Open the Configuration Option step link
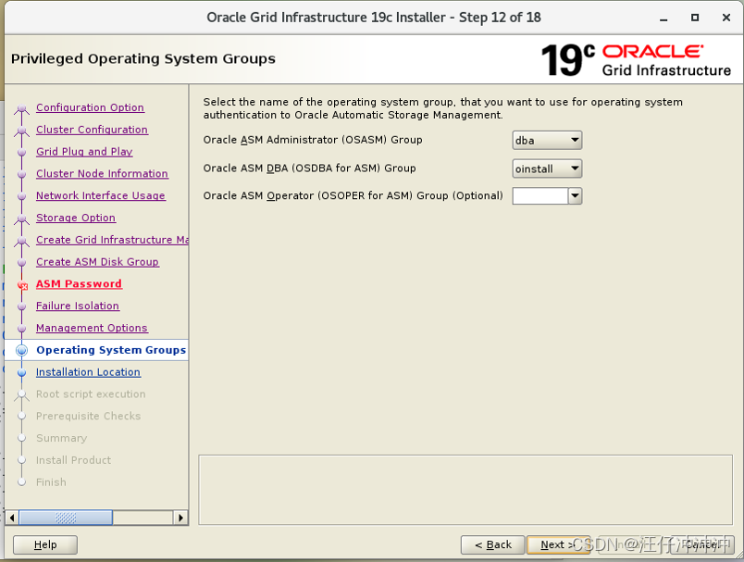Screen dimensions: 744x562 pos(90,107)
